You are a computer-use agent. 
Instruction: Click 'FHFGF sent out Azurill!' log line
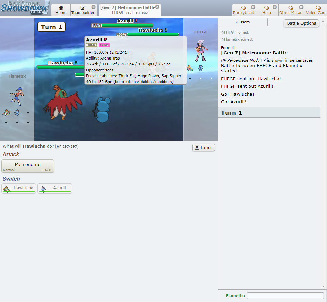coord(247,86)
